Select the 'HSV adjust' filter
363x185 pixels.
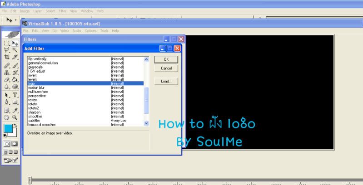[85, 71]
